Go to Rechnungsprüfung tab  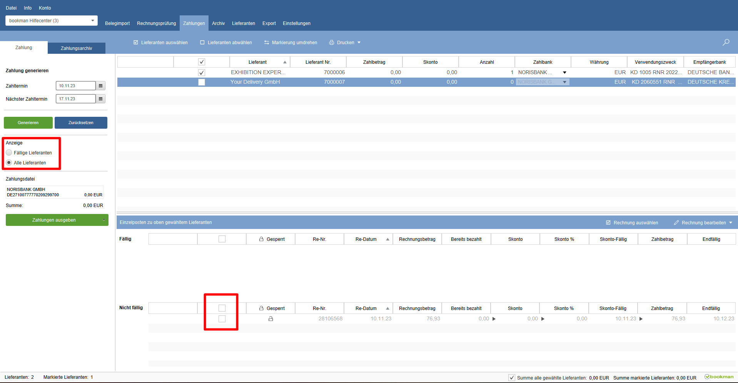coord(157,23)
